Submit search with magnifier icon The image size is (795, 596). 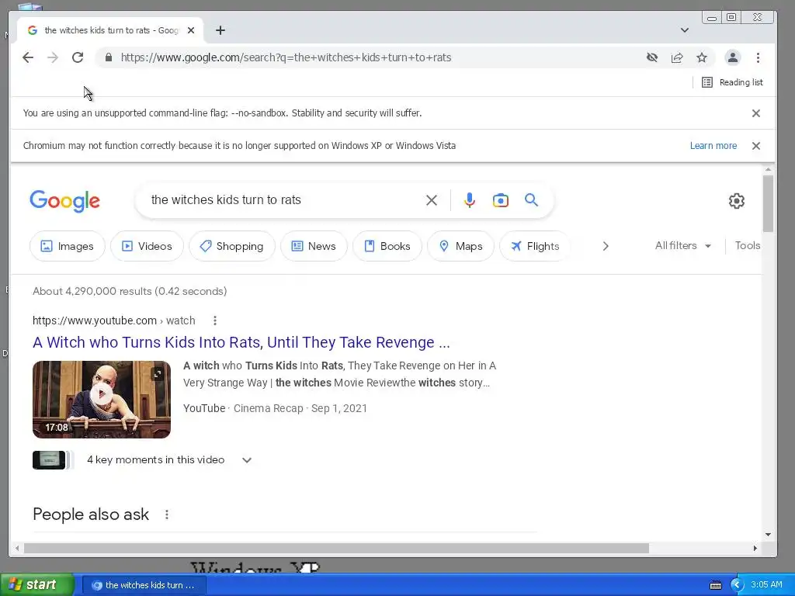pos(531,199)
